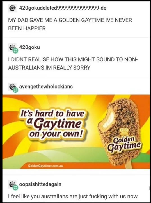Click the scrollbar handle at right edge
The height and width of the screenshot is (203, 151).
[149, 188]
